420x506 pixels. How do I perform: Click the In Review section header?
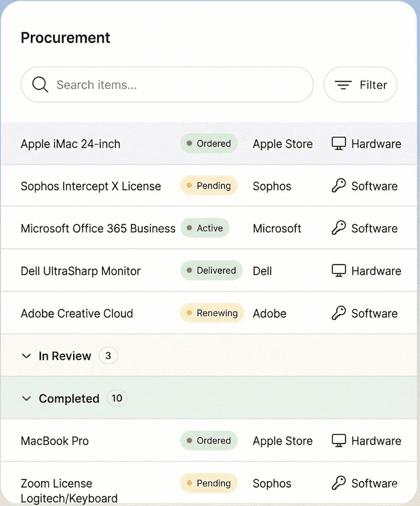(64, 356)
